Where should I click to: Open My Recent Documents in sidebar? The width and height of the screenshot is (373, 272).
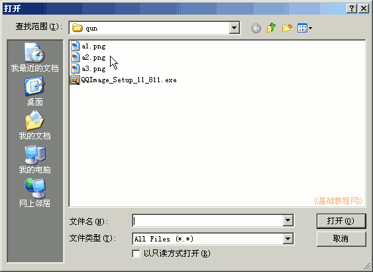(34, 57)
